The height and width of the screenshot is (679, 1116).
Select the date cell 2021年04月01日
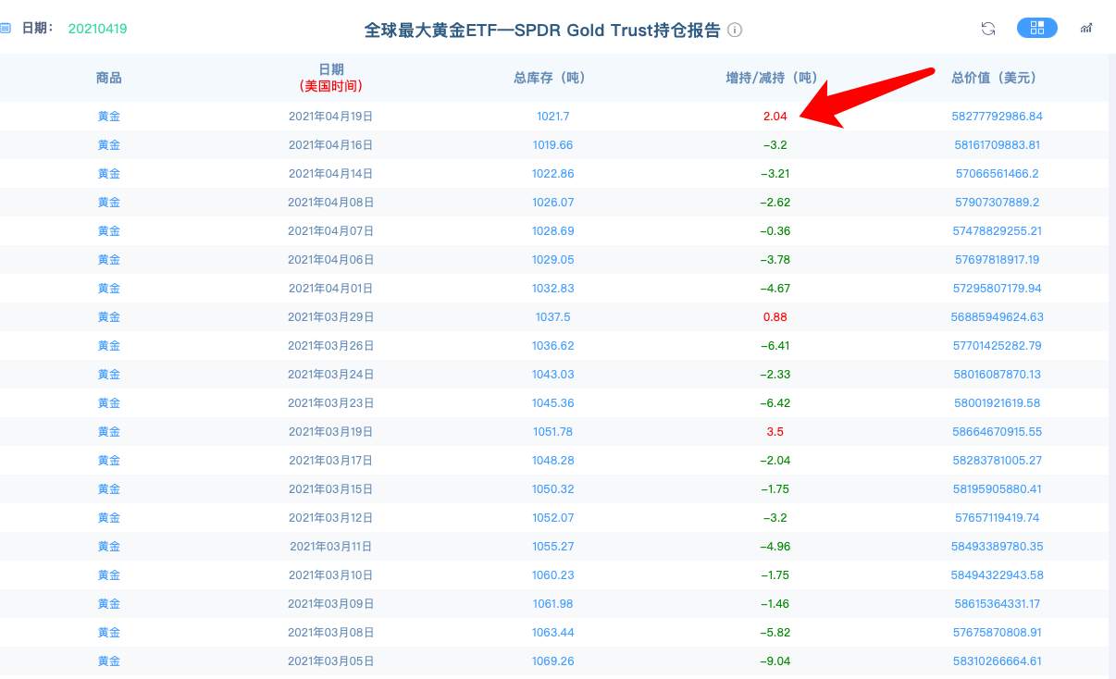click(331, 289)
